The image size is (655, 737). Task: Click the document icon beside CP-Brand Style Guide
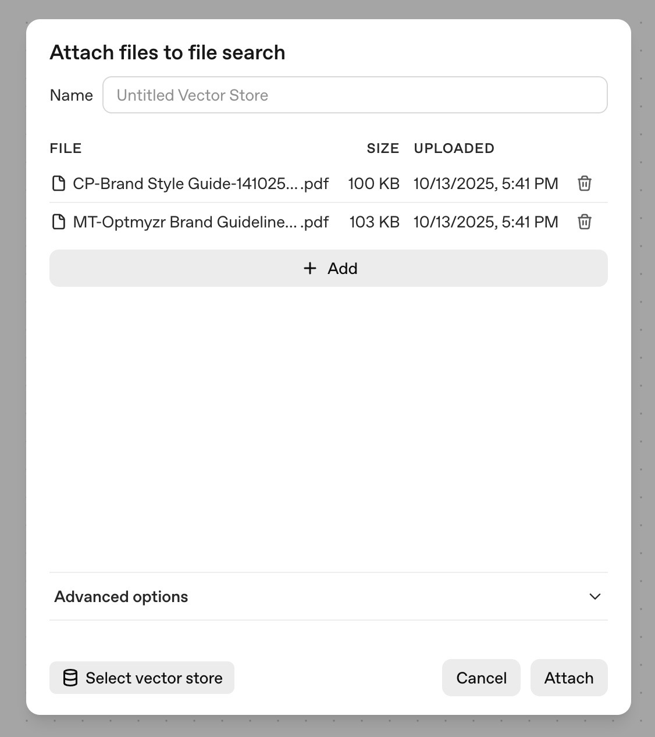pyautogui.click(x=58, y=183)
